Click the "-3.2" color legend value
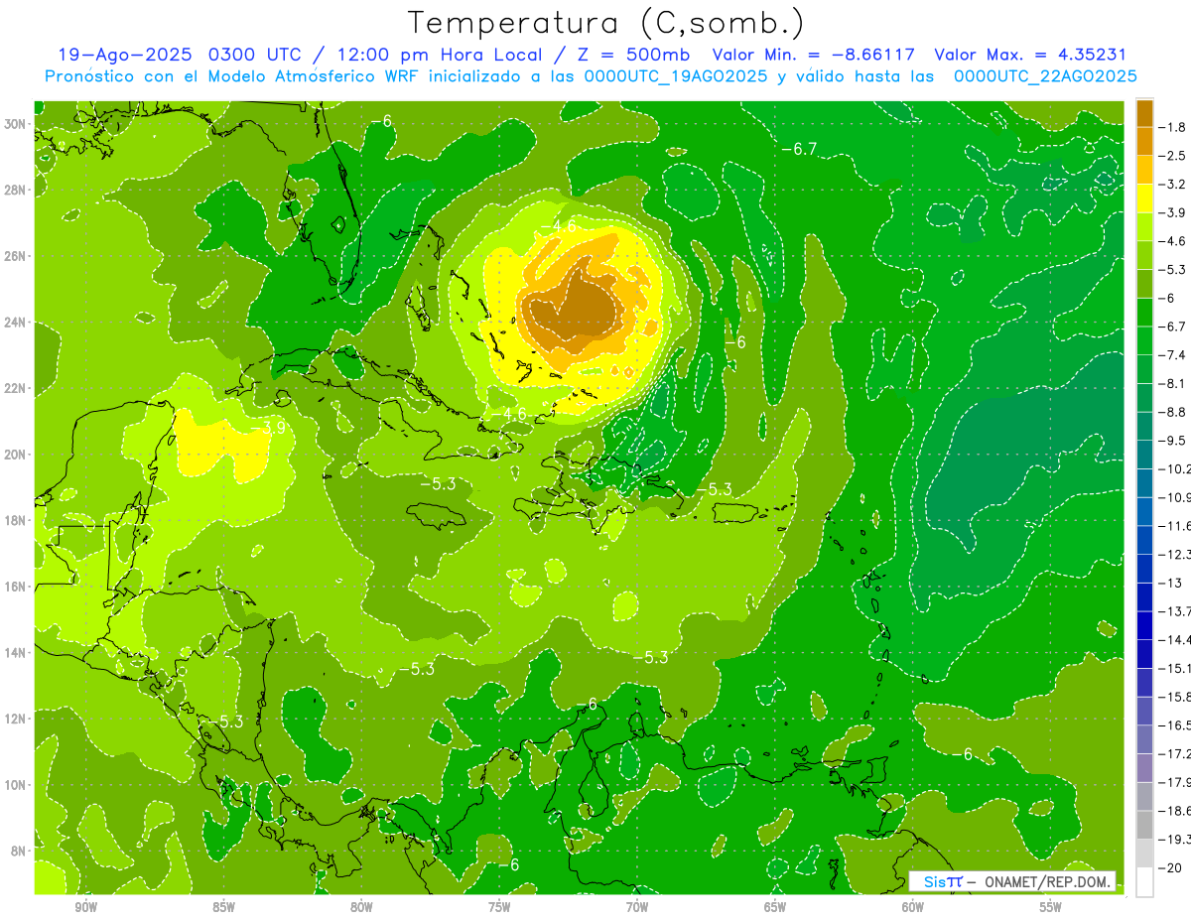 pos(1173,184)
